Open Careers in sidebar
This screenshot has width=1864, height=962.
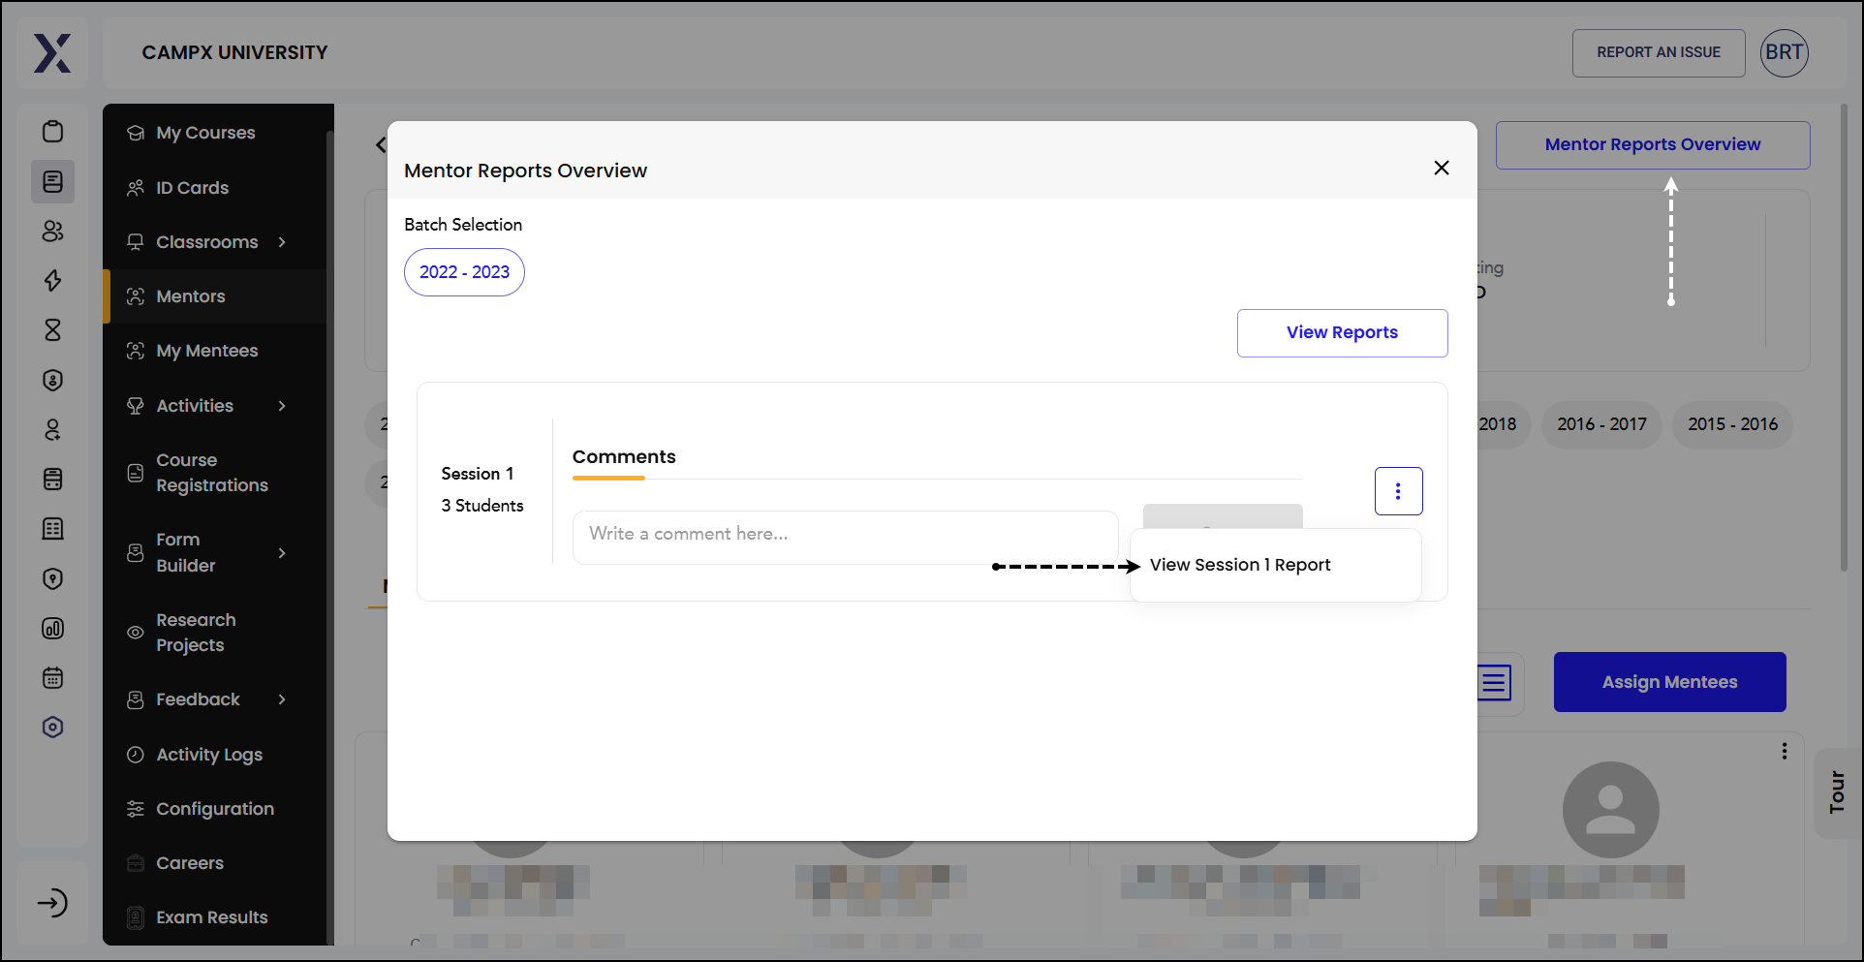[x=189, y=863]
